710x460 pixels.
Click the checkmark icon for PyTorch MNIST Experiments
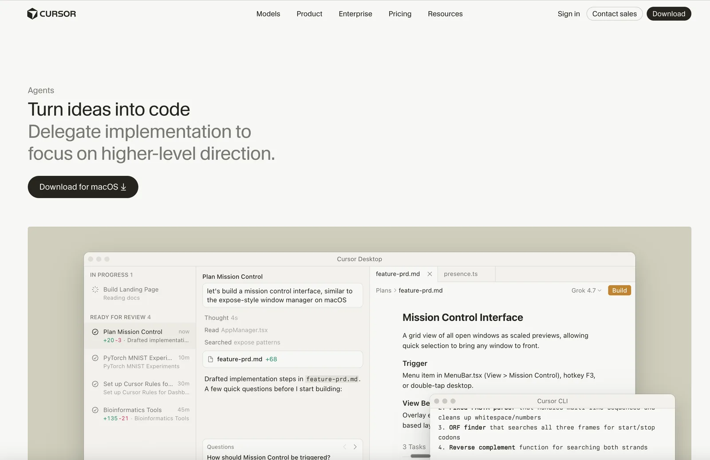(x=95, y=358)
